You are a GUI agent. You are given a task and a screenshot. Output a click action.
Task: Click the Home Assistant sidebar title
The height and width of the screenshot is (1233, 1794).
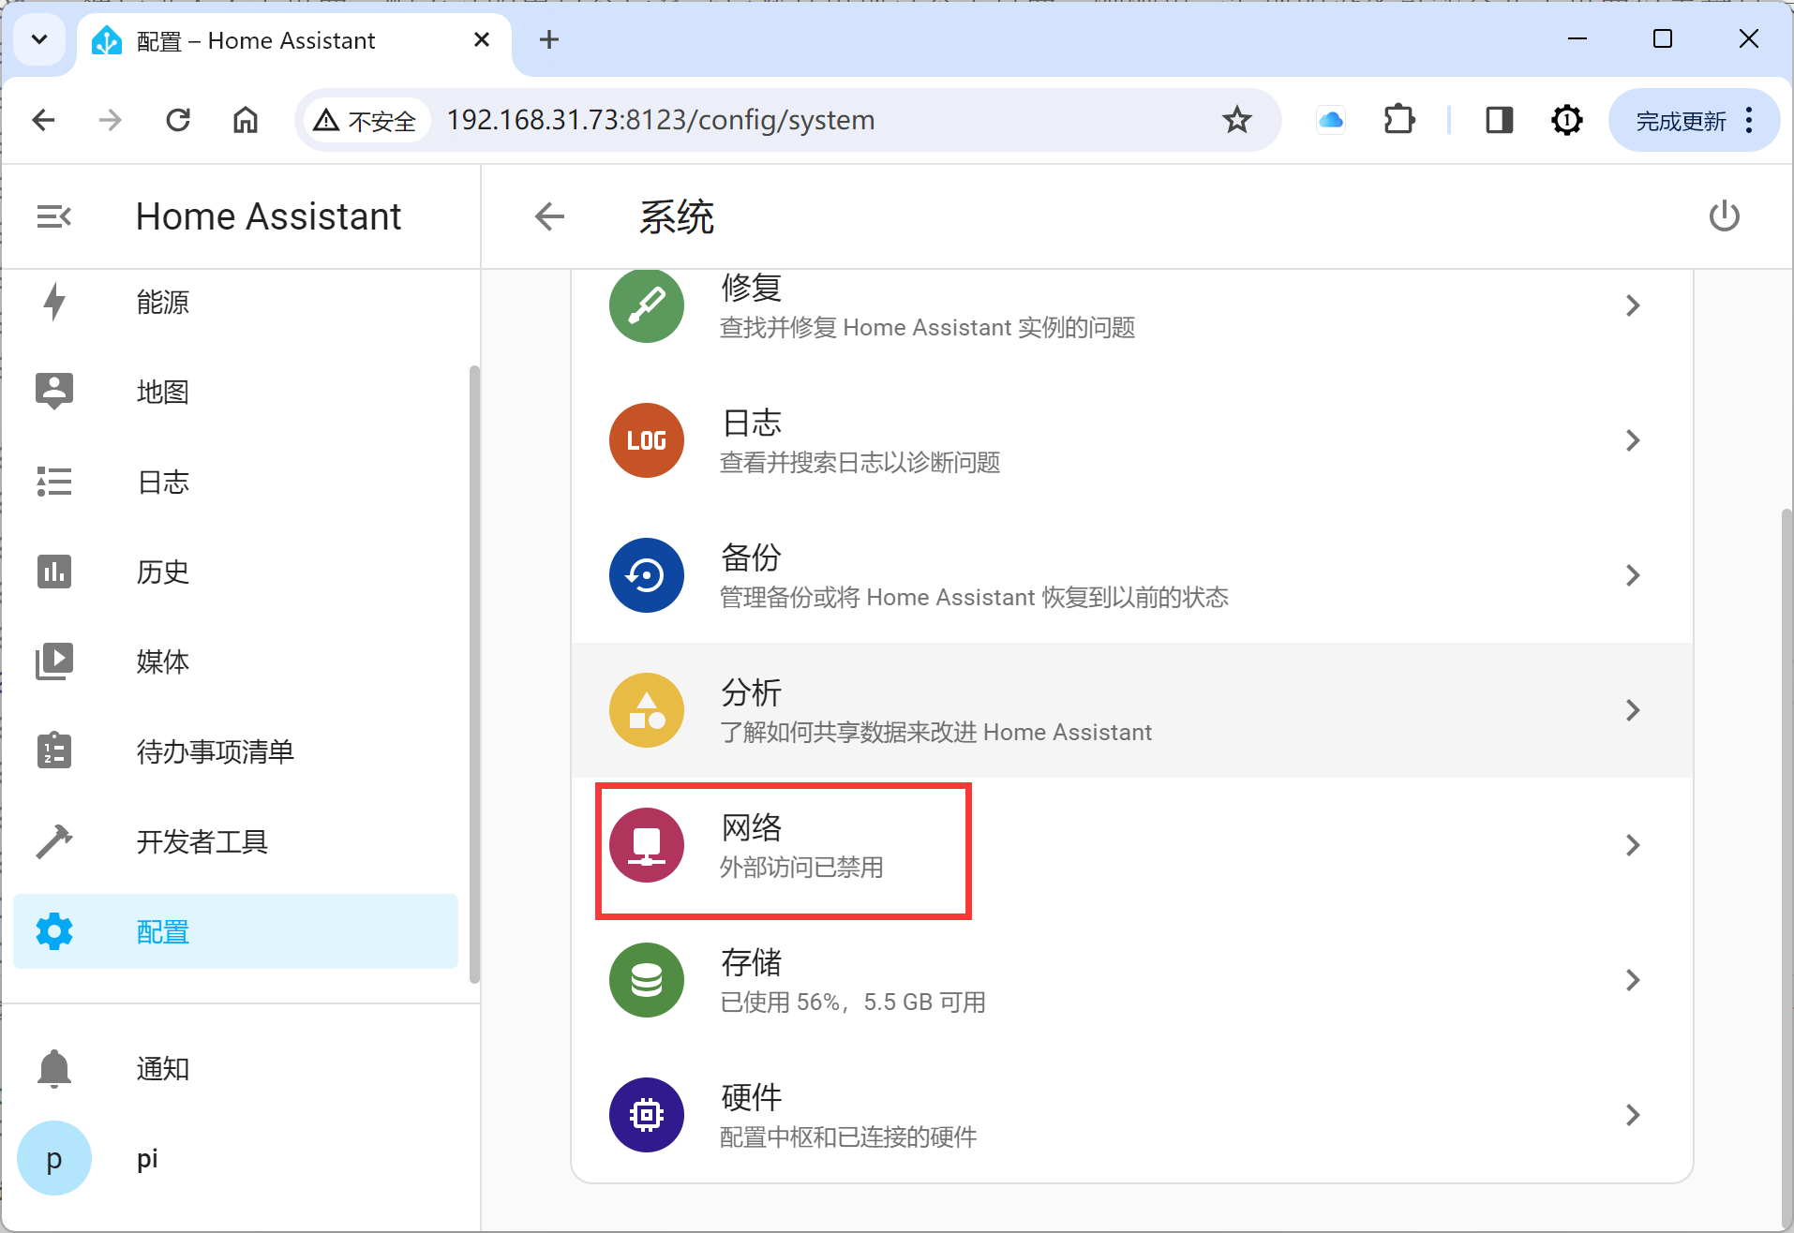268,216
